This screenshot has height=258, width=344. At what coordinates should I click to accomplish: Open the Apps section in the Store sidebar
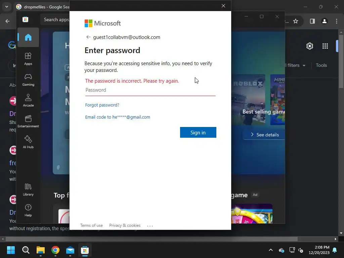pyautogui.click(x=28, y=59)
